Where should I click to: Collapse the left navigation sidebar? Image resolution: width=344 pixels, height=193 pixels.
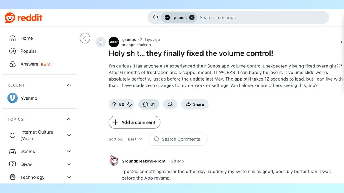(x=85, y=38)
